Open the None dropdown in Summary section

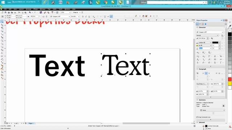pos(212,110)
